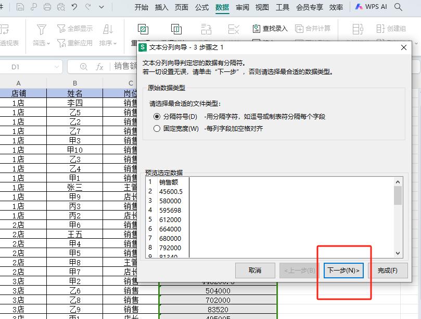
Task: Click the 取消 button in wizard
Action: point(255,271)
